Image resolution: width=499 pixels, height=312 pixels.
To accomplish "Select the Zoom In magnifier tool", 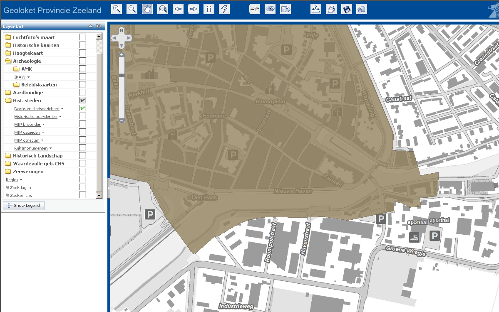I will click(117, 9).
